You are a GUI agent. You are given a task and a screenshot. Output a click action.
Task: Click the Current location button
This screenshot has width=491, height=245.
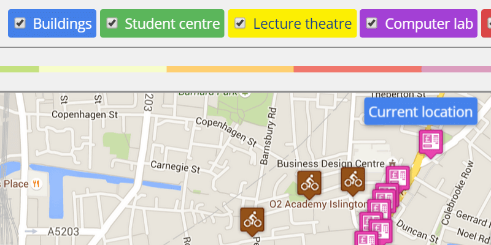[420, 111]
